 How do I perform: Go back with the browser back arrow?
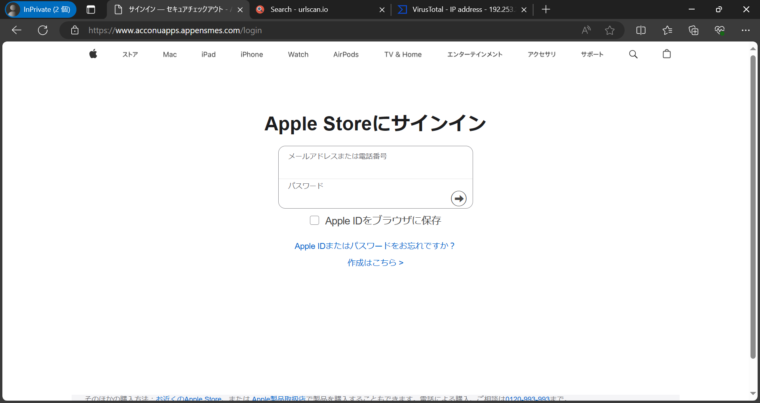pos(16,30)
